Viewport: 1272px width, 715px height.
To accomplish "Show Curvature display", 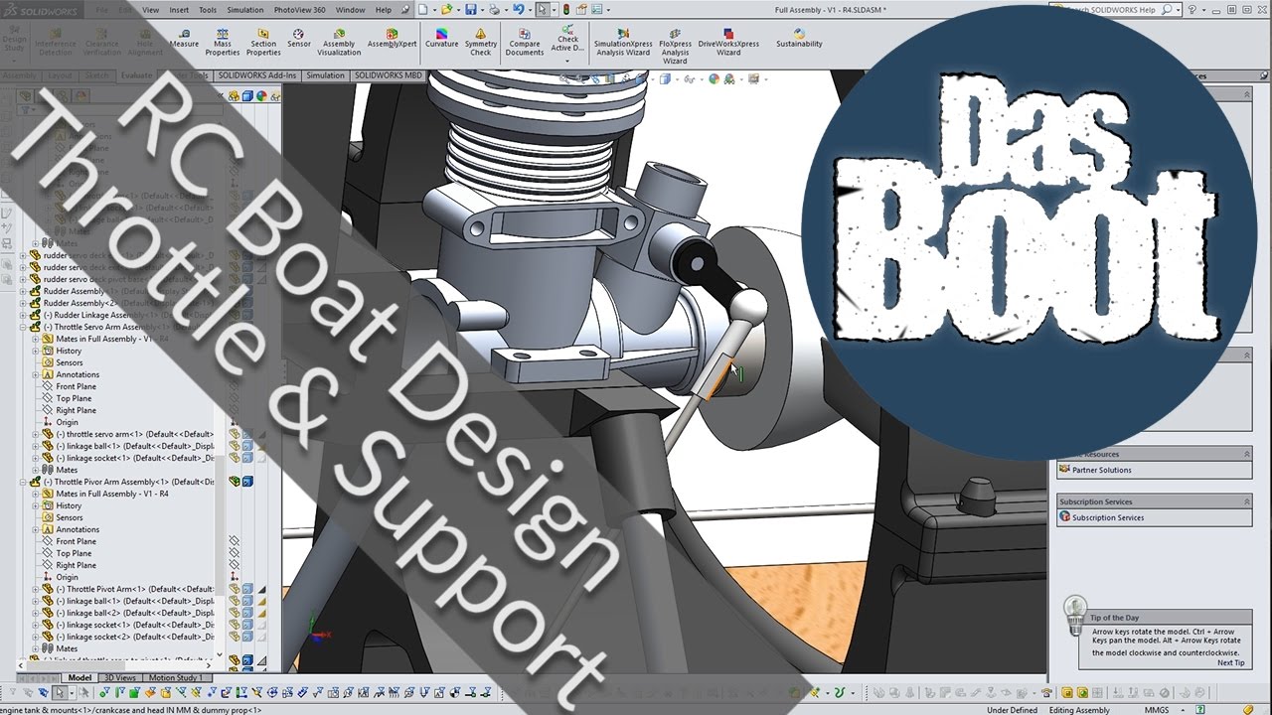I will [x=442, y=39].
